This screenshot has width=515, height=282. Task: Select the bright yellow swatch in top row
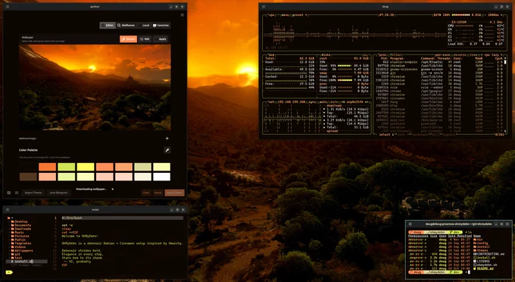click(x=86, y=167)
